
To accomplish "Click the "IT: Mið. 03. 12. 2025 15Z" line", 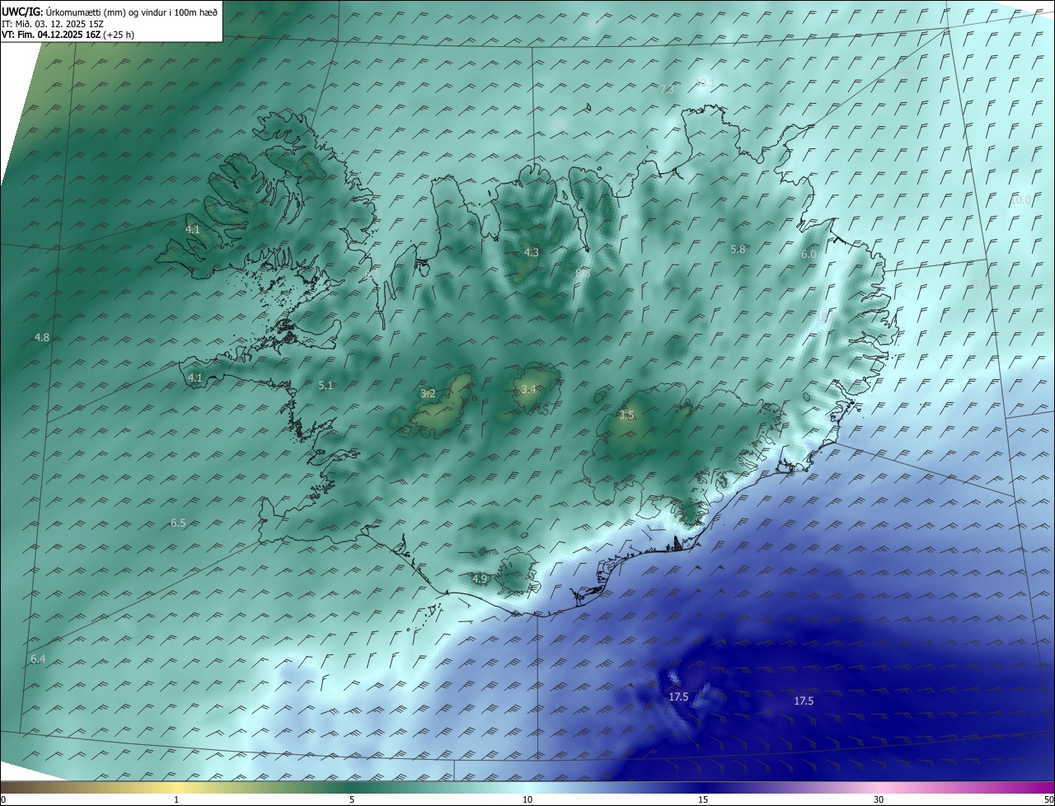I will (x=53, y=24).
